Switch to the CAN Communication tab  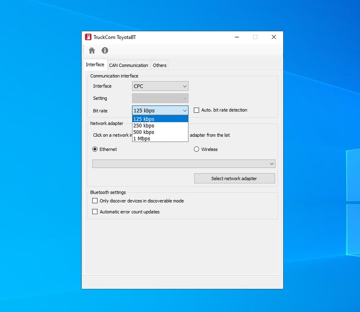coord(128,65)
